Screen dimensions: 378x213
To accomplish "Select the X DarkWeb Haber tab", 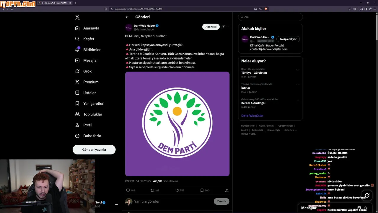I will pyautogui.click(x=55, y=3).
